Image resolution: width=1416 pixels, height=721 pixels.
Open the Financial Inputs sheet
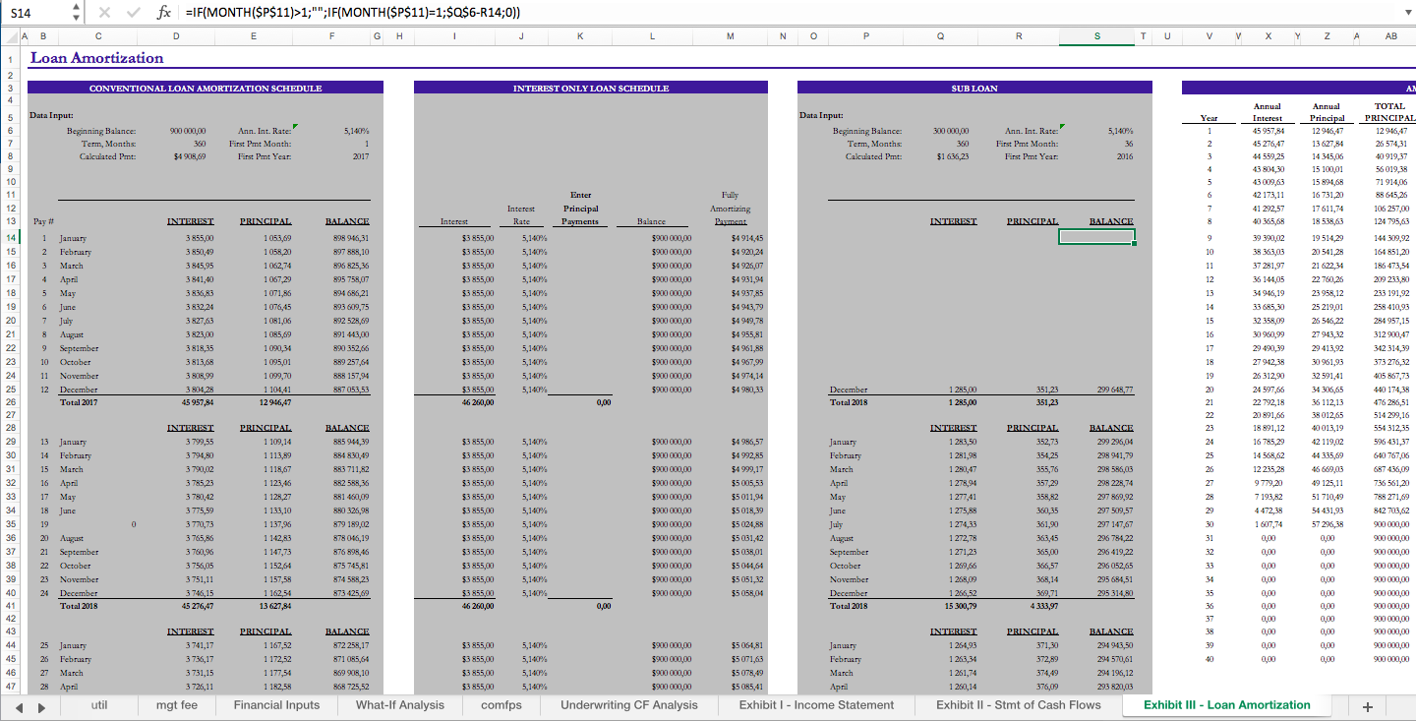(x=278, y=705)
